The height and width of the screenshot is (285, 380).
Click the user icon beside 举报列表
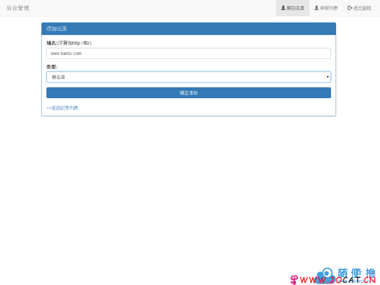(317, 8)
